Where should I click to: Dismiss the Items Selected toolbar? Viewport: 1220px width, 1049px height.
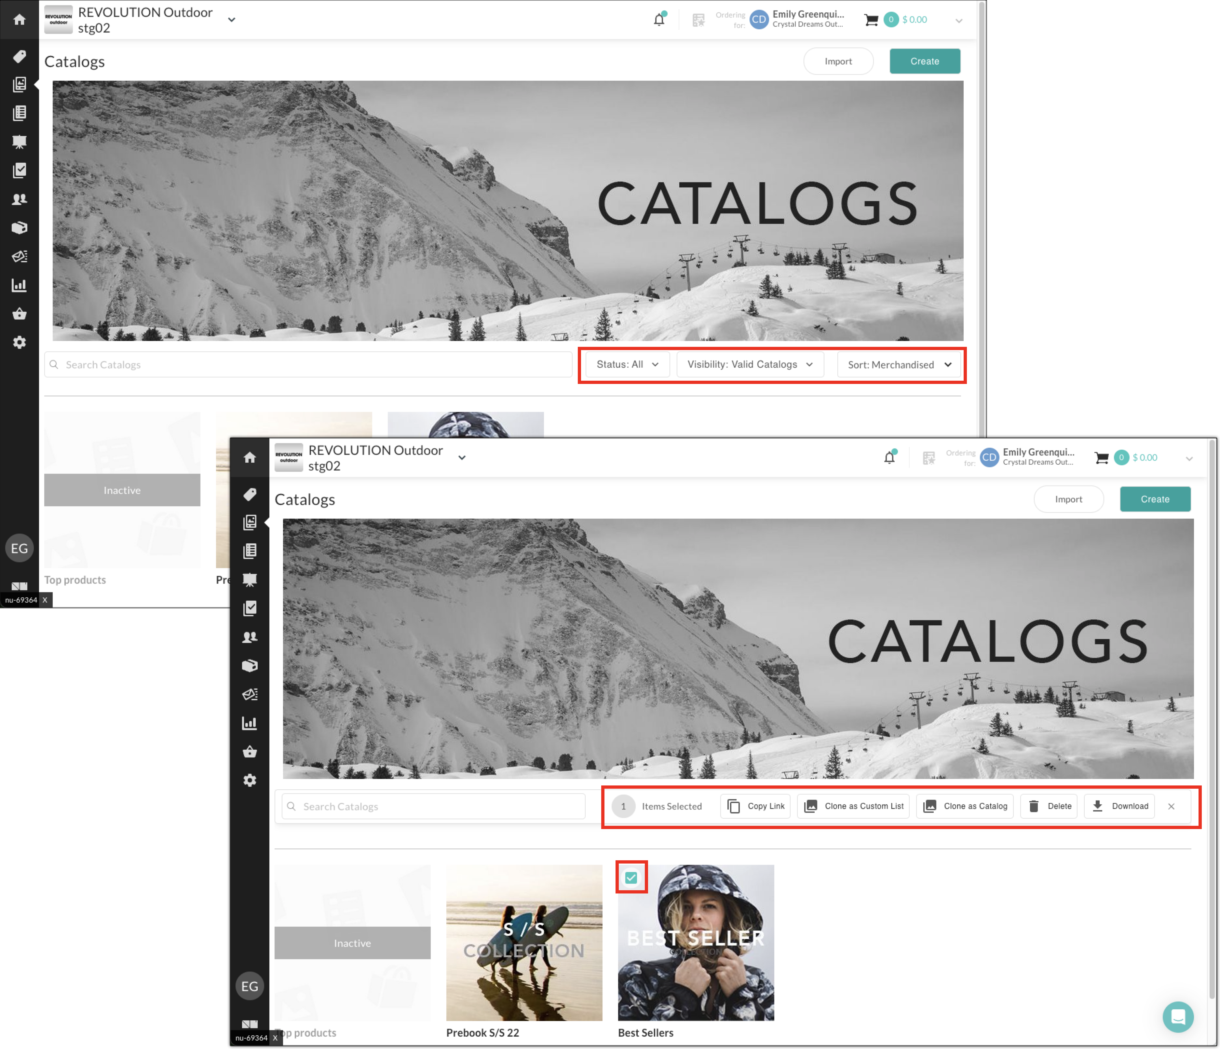[1171, 806]
